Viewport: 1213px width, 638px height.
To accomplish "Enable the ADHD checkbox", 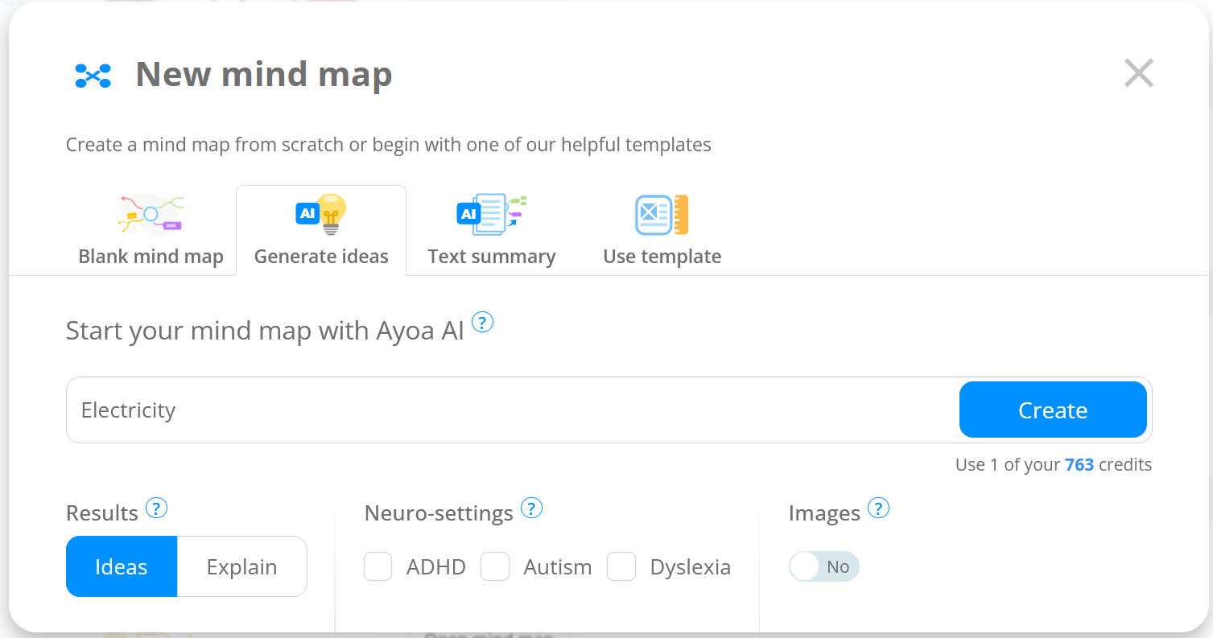I will pos(378,566).
